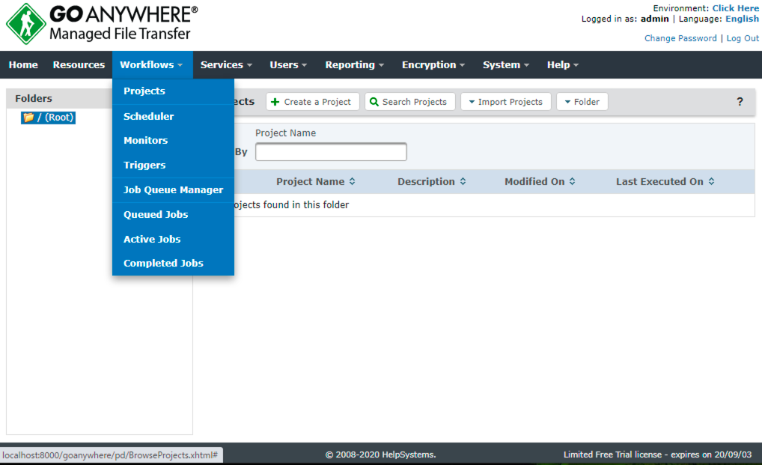762x465 pixels.
Task: Focus the Project Name filter field
Action: [x=331, y=151]
